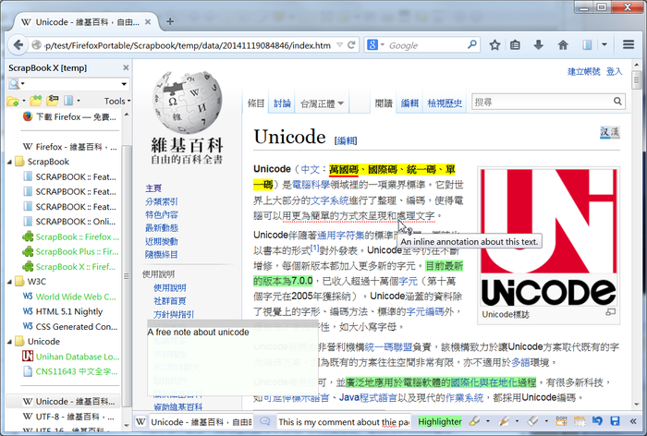This screenshot has height=436, width=647.
Task: Close the ScrapBook X sidebar
Action: (126, 67)
